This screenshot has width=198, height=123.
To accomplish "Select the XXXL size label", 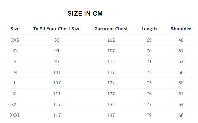I will pyautogui.click(x=15, y=115).
